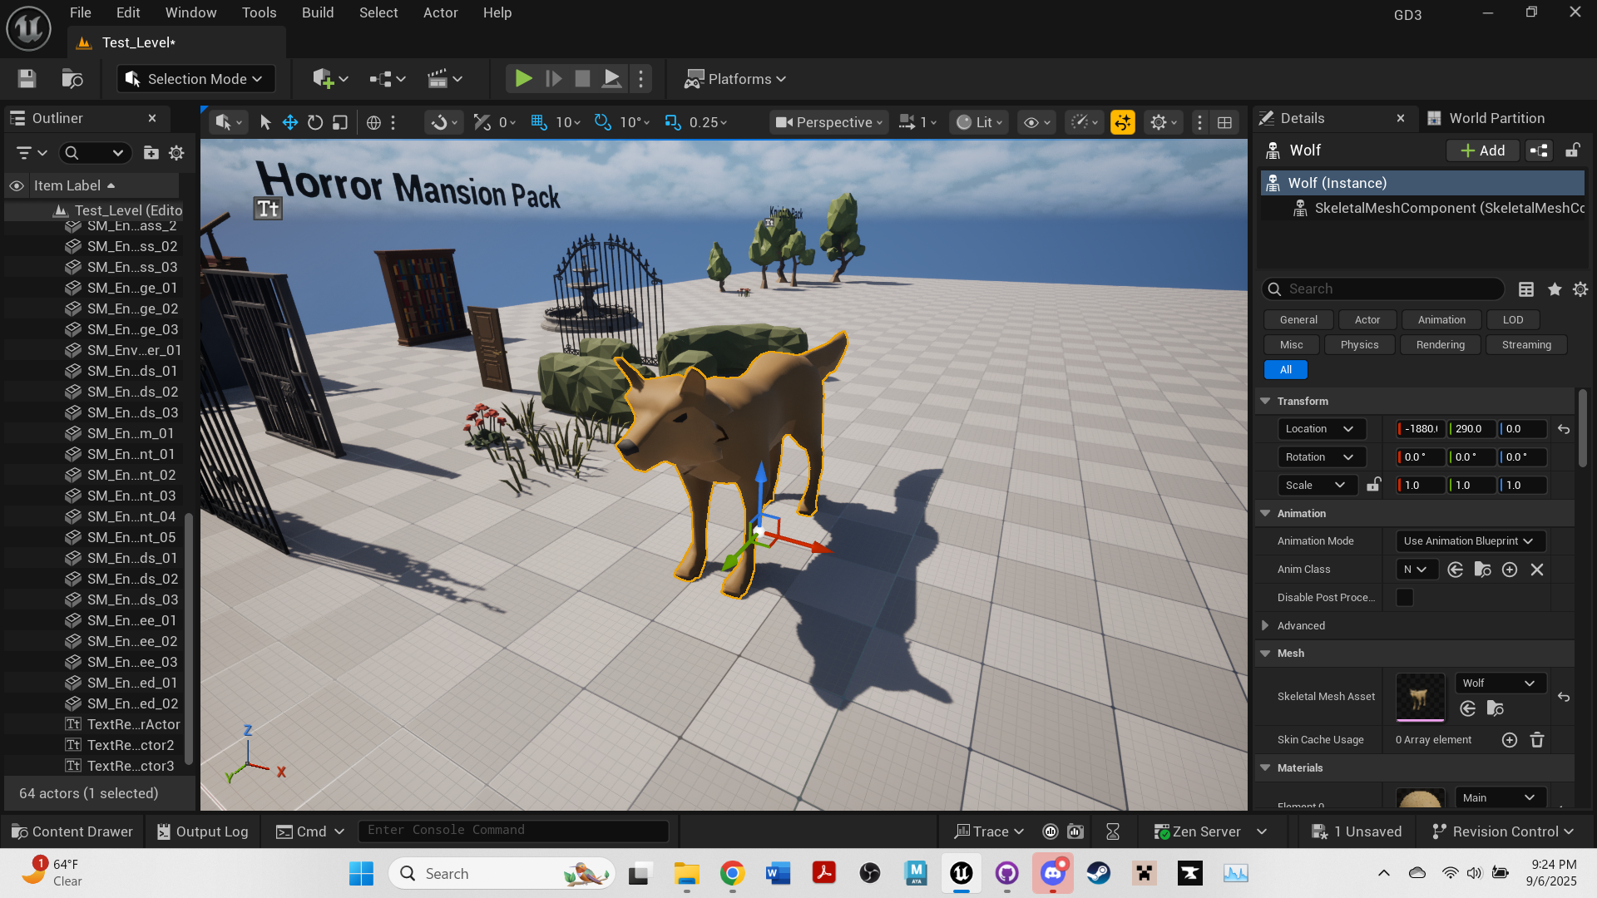Browse to Anim Class in Content Browser icon
The image size is (1597, 898).
pos(1482,570)
